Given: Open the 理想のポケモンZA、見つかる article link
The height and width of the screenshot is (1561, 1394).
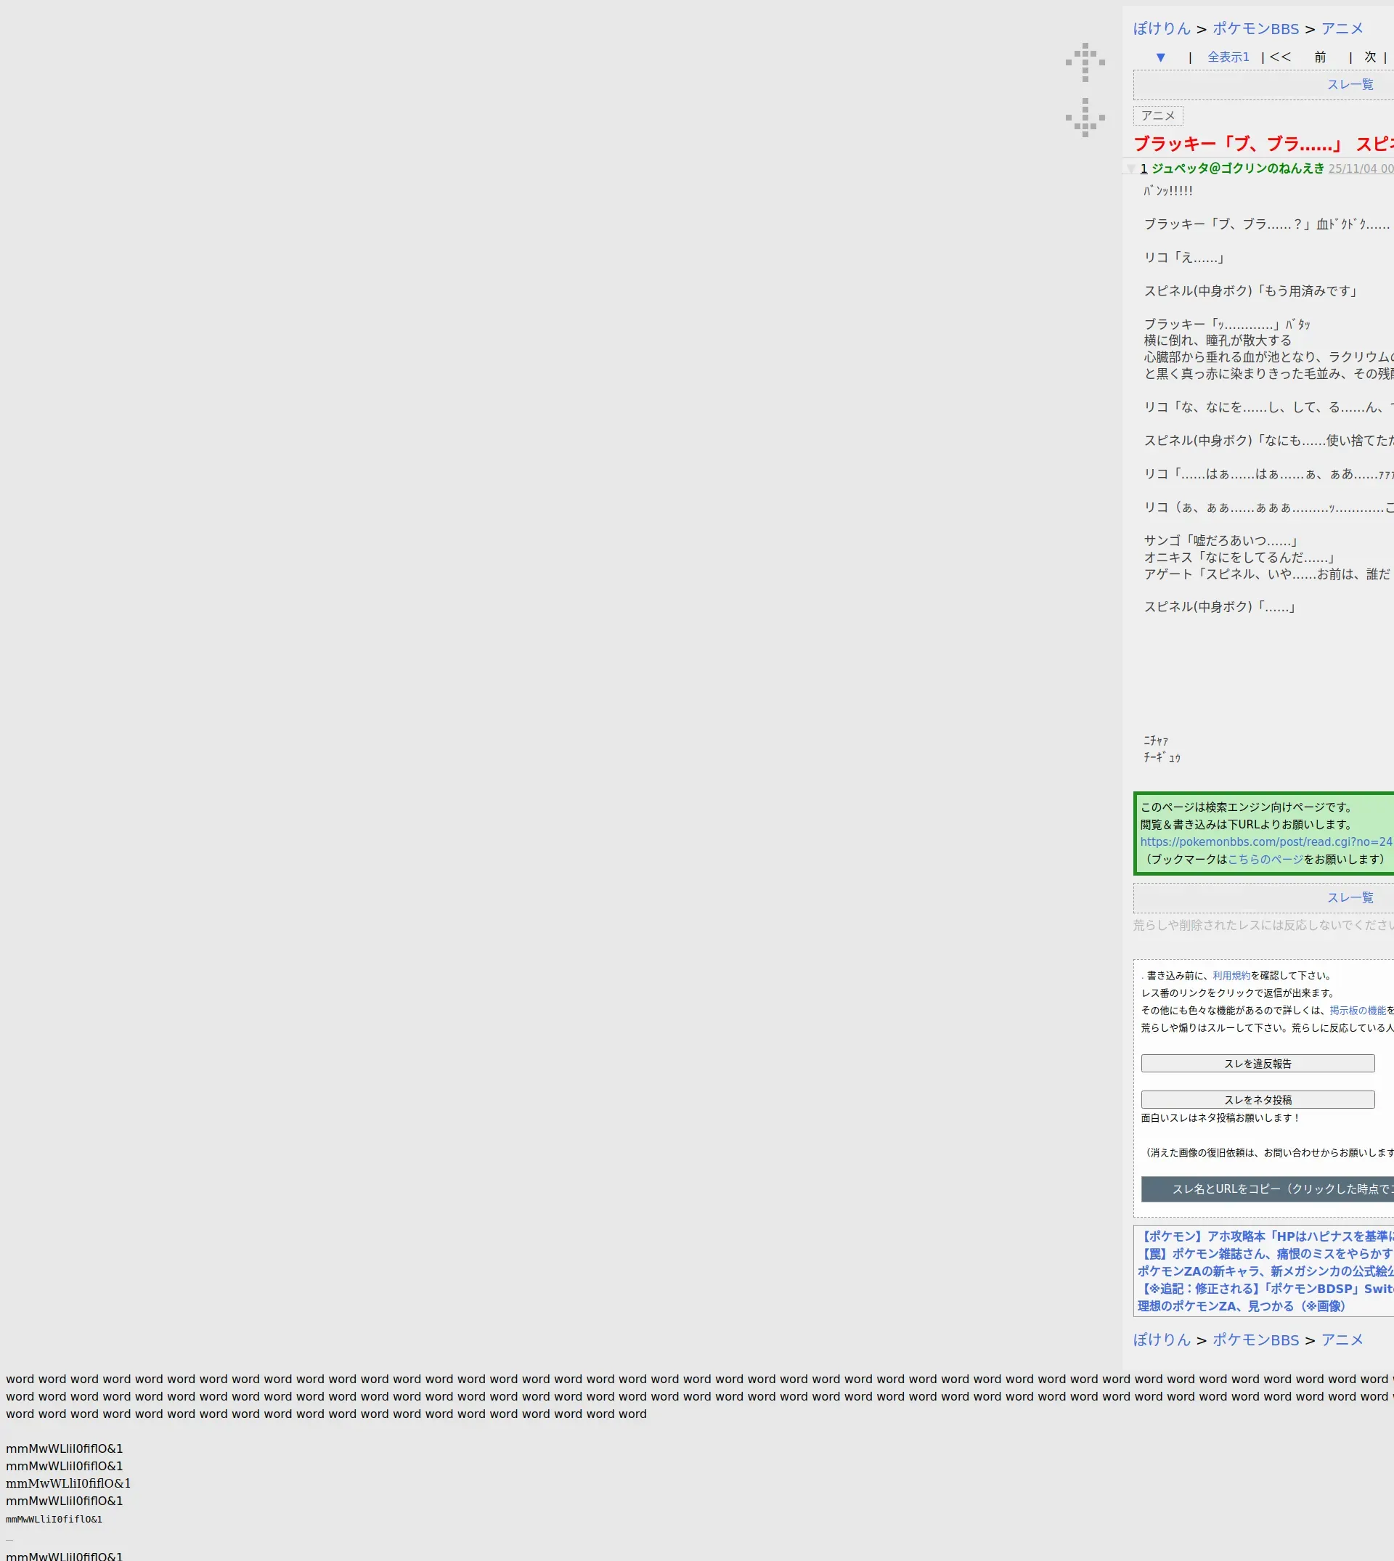Looking at the screenshot, I should click(1241, 1306).
